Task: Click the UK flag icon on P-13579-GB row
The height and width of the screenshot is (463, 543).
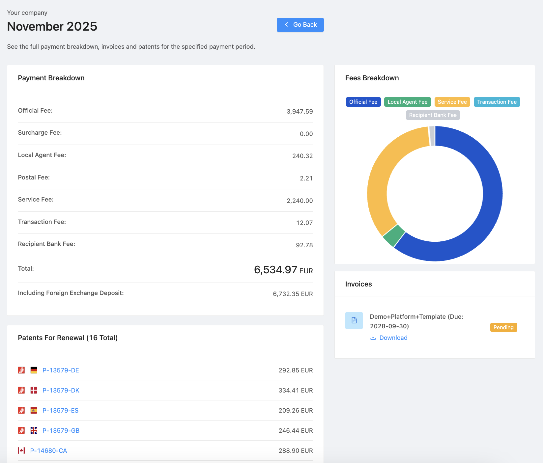Action: (x=33, y=430)
